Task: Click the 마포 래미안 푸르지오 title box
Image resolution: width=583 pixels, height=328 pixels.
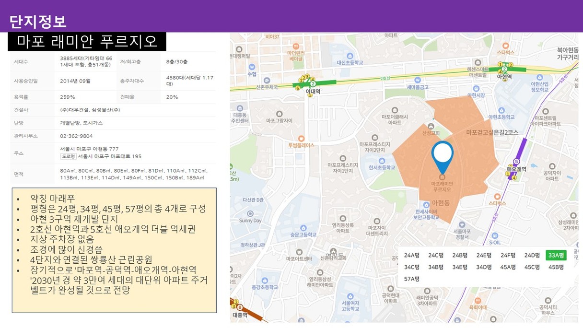Action: (87, 42)
